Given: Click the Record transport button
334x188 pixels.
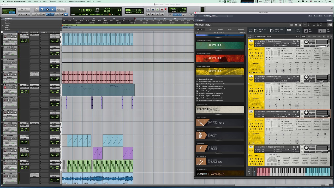Looking at the screenshot, I should tap(162, 10).
